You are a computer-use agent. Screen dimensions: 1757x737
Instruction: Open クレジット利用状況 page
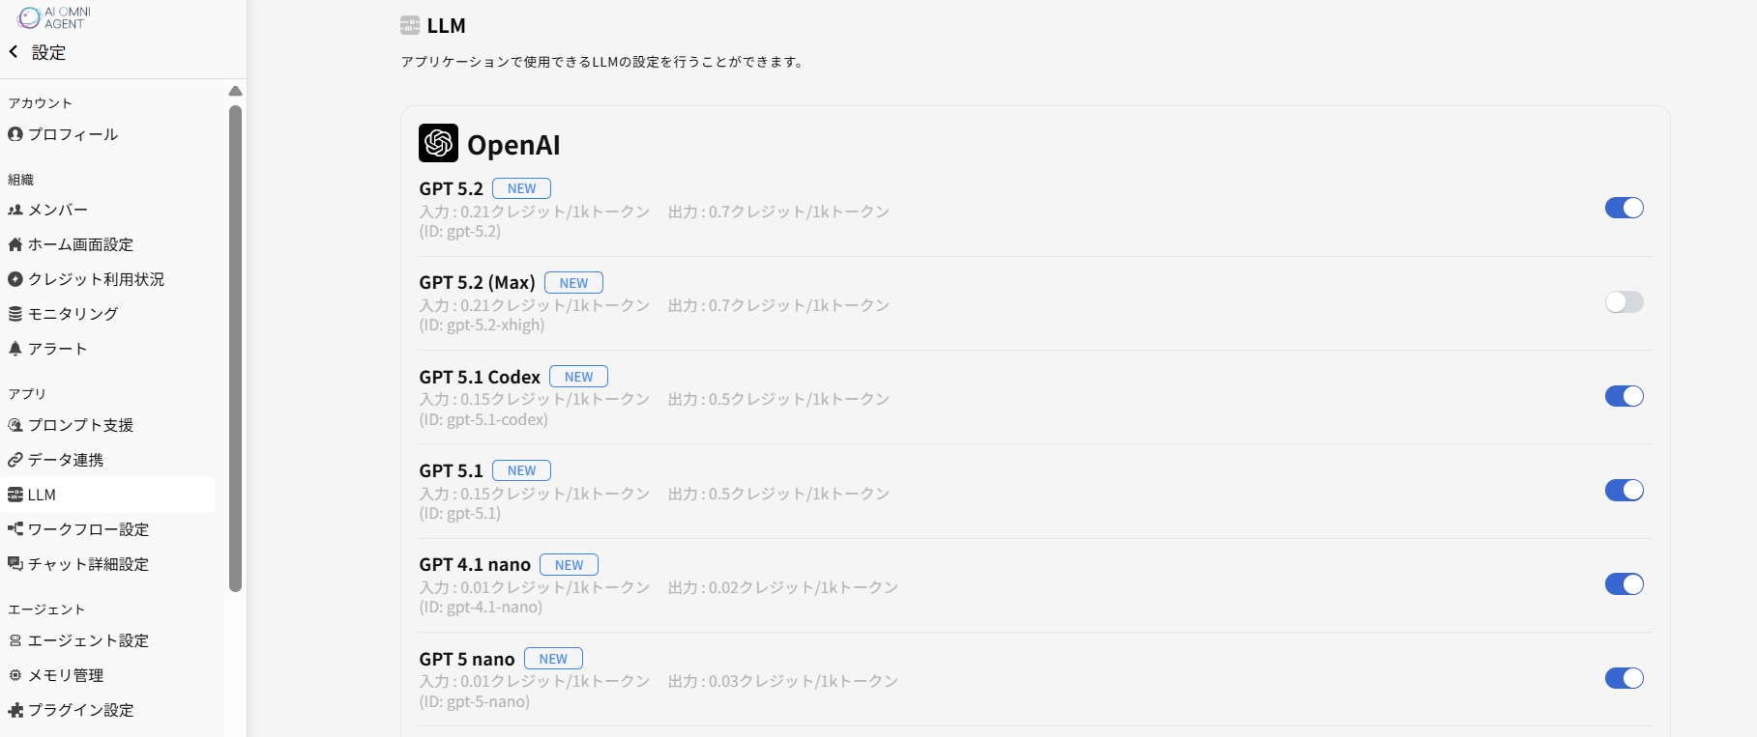[x=108, y=279]
